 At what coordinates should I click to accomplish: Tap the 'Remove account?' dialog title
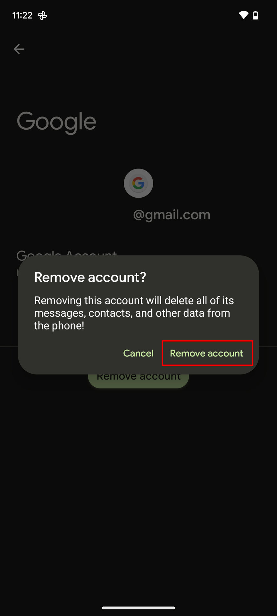coord(90,277)
